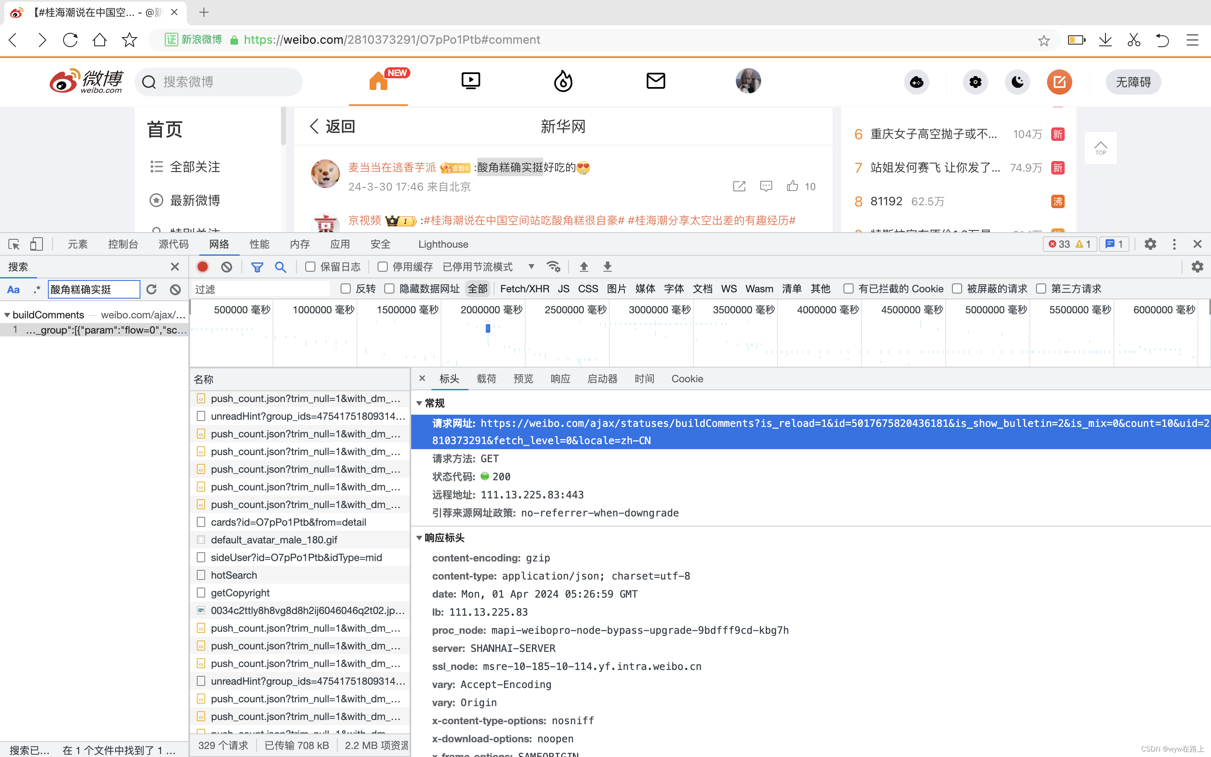Open 全部关注 sidebar link
1211x757 pixels.
(185, 167)
